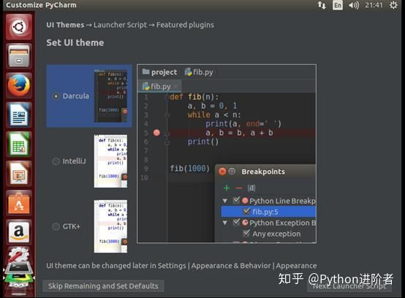The height and width of the screenshot is (298, 405).
Task: Toggle fib.py:5 breakpoint checkbox
Action: [246, 212]
